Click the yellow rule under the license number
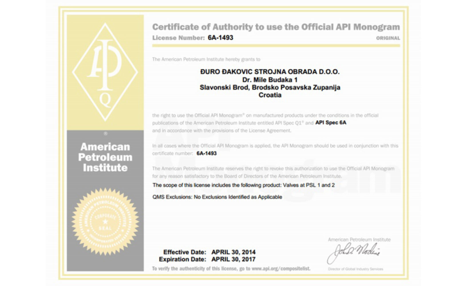The height and width of the screenshot is (286, 458). [x=276, y=45]
